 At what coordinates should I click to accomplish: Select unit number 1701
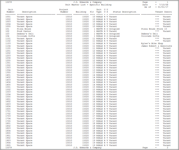(8, 111)
